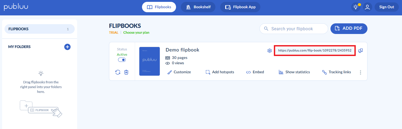Open the Bookshelf tab

click(198, 7)
